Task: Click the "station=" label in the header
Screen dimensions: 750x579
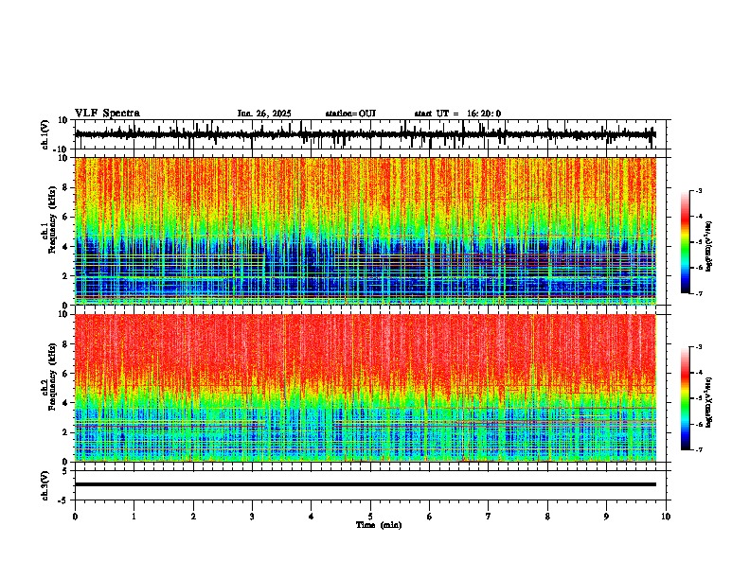Action: 342,114
